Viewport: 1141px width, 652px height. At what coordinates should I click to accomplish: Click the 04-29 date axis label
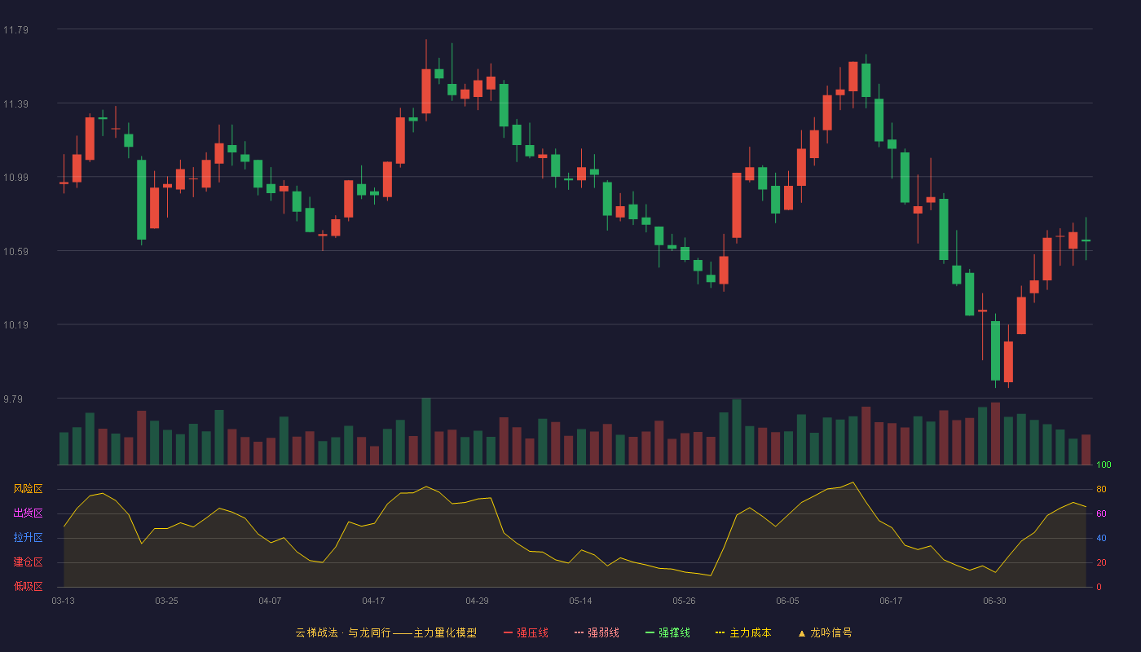coord(477,601)
